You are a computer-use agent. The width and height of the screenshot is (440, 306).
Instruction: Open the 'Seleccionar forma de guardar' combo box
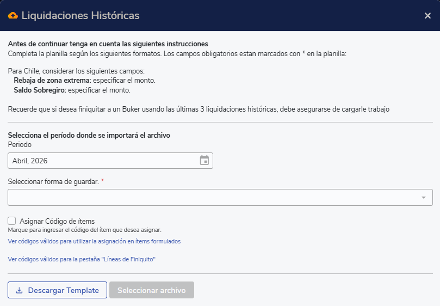click(218, 197)
